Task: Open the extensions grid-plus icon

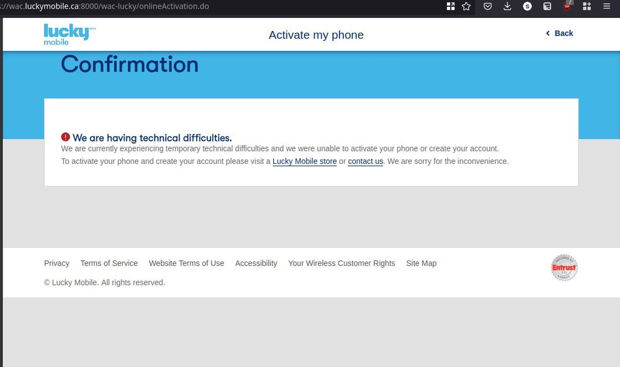Action: (x=586, y=6)
